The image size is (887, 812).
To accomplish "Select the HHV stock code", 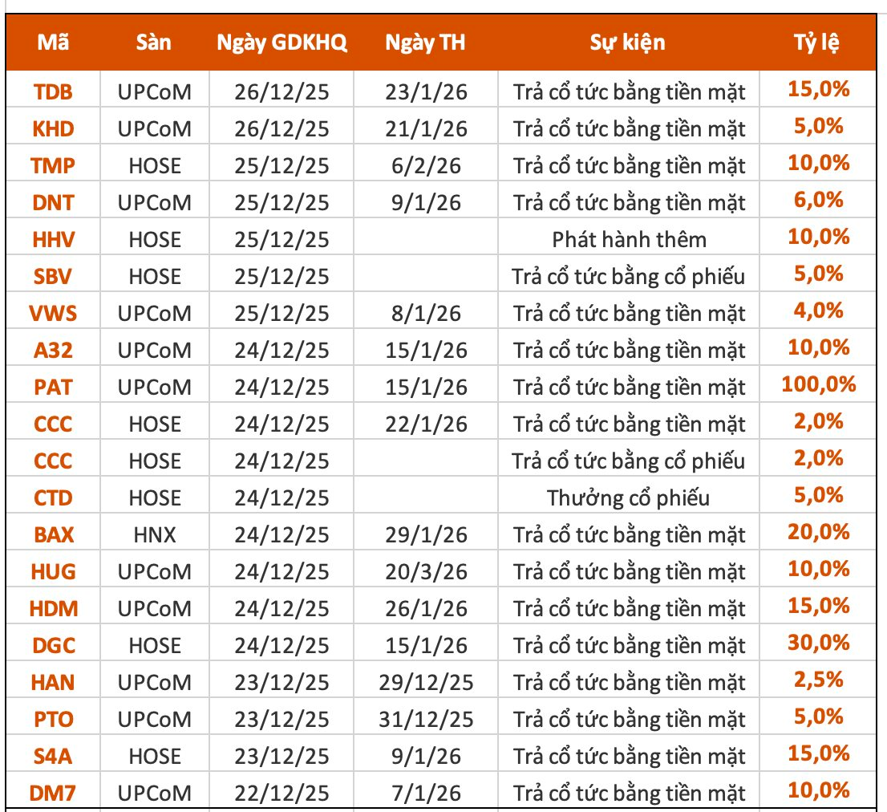I will point(53,240).
